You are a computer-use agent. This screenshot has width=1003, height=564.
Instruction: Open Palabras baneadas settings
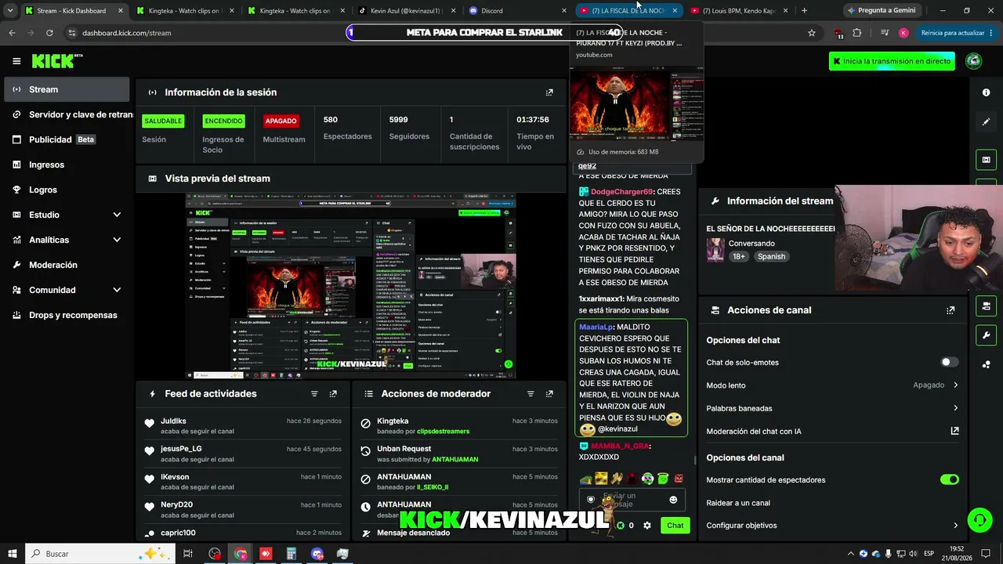(x=832, y=408)
